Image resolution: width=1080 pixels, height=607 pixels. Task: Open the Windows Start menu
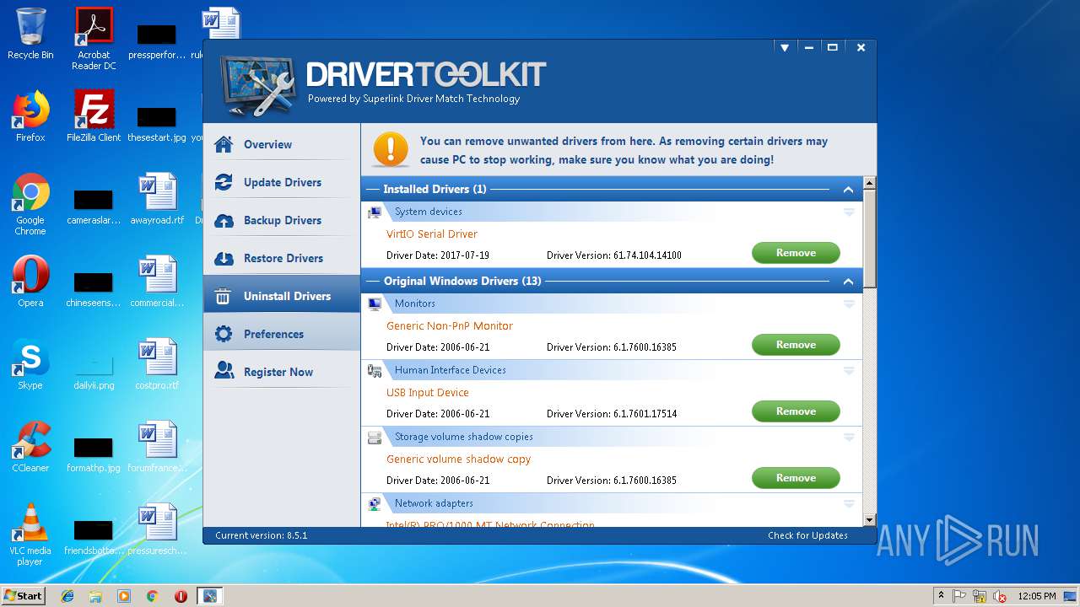(x=23, y=595)
